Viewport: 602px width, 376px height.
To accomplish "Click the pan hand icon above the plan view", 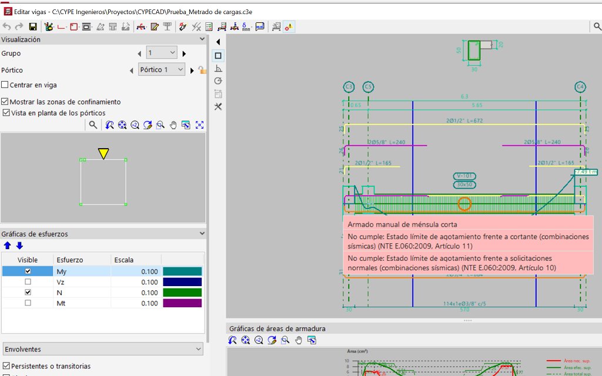I will tap(173, 125).
